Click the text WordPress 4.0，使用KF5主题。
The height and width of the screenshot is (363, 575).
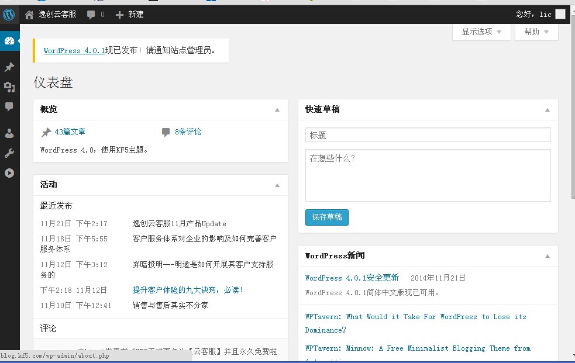pos(94,150)
